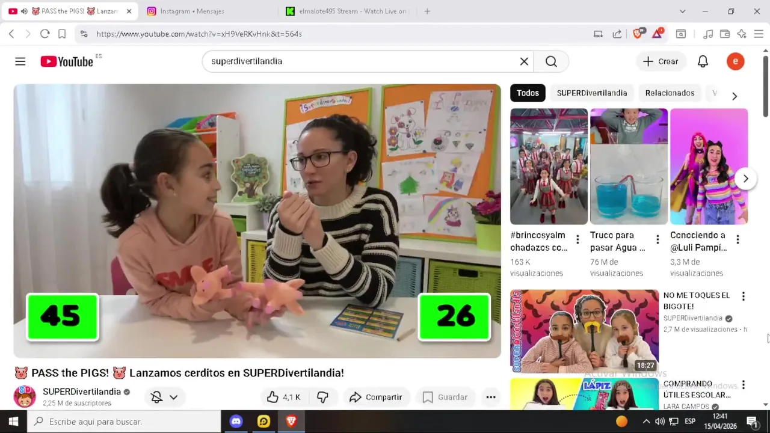Click the Guardar save button
This screenshot has width=770, height=433.
pyautogui.click(x=445, y=397)
